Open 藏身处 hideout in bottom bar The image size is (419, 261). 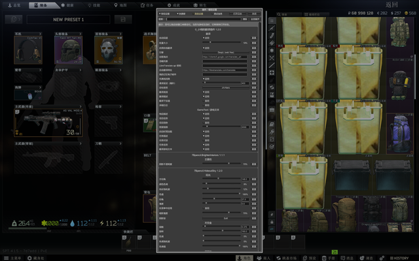[x=36, y=258]
